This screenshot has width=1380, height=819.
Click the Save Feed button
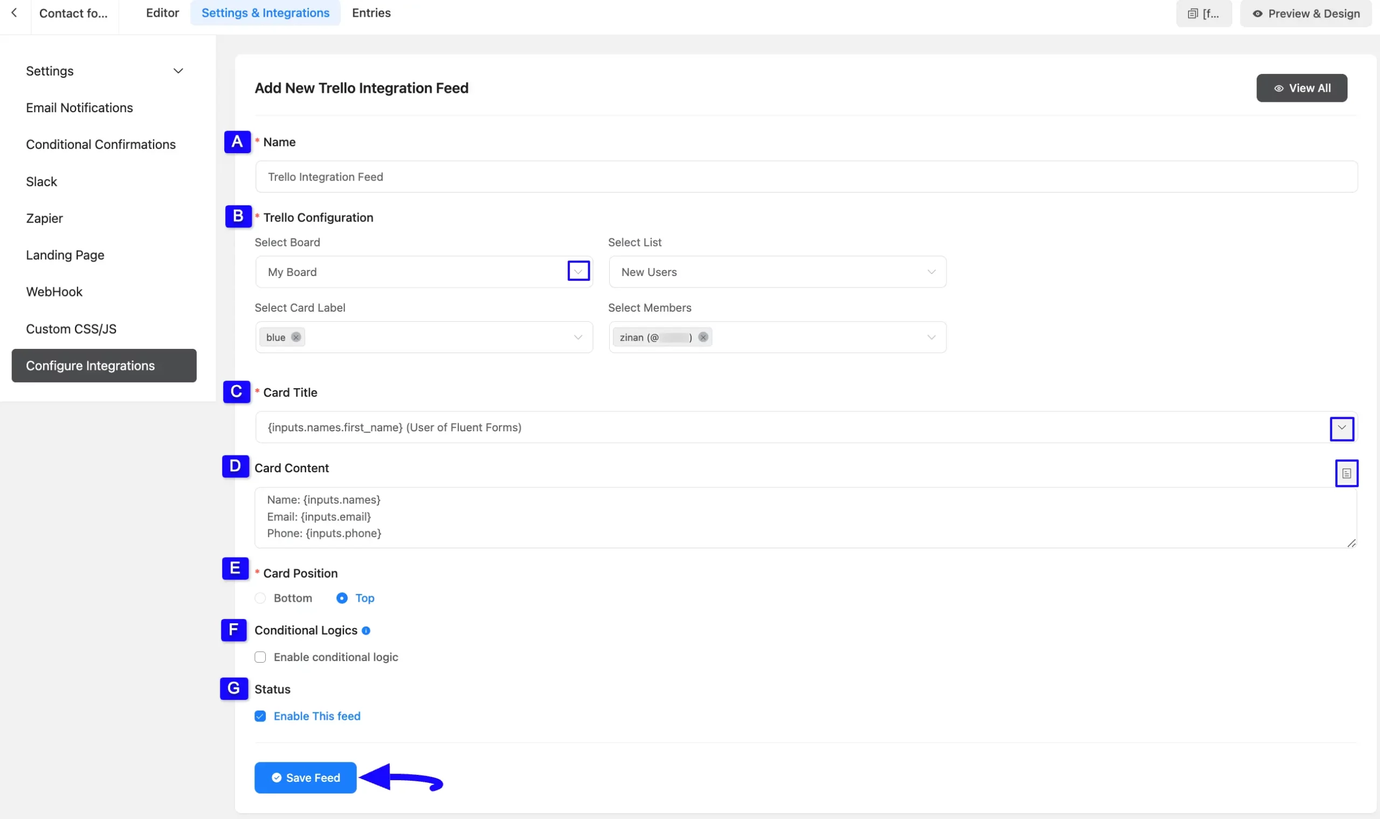(305, 777)
